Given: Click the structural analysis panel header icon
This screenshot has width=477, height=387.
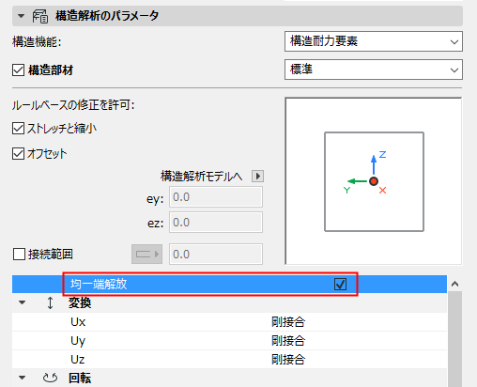Looking at the screenshot, I should (40, 16).
